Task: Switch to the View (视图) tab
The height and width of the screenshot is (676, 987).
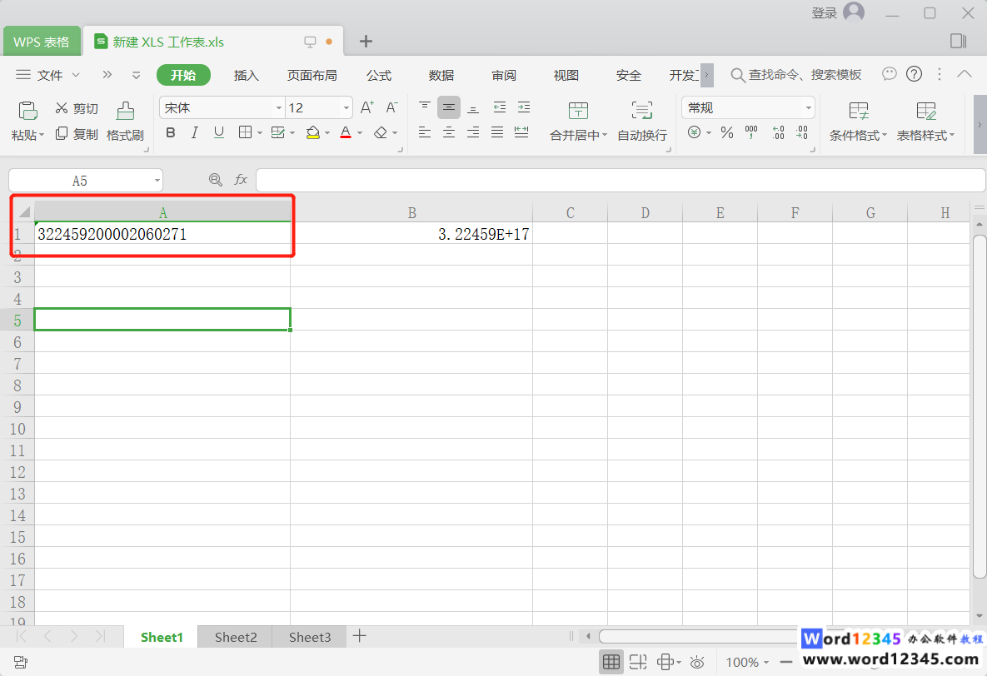Action: point(566,76)
